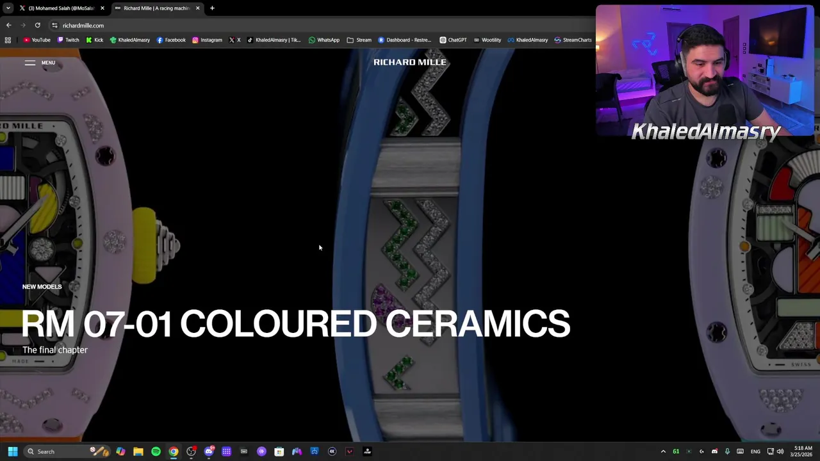The image size is (820, 461).
Task: Click the RICHARD MILLE logo at top
Action: click(x=410, y=62)
